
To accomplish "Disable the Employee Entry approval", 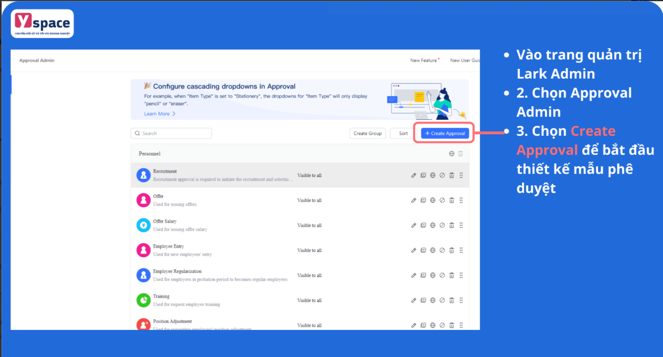I will tap(442, 250).
